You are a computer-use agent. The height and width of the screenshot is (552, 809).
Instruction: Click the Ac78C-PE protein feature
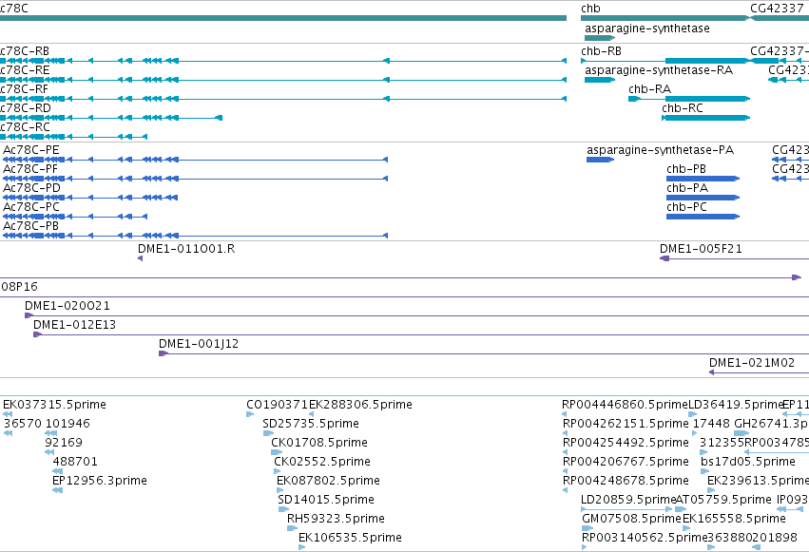tap(195, 160)
